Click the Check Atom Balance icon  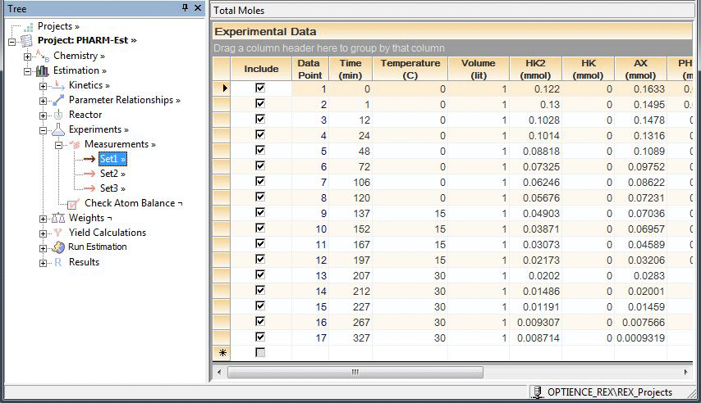pyautogui.click(x=73, y=204)
